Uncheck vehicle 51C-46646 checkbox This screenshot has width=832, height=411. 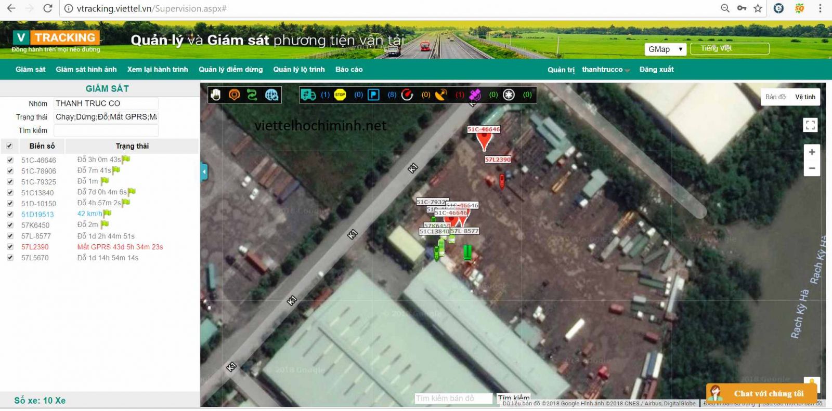[10, 160]
